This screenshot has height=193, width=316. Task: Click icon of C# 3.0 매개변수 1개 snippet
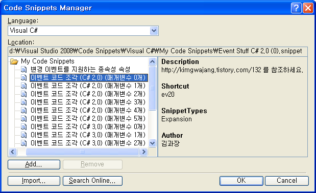coord(24,135)
